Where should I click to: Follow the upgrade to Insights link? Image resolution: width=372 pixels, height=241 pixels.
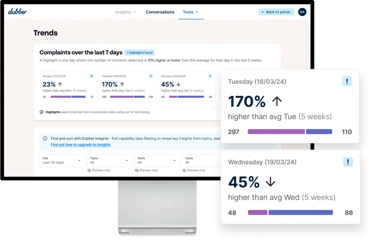(x=81, y=145)
